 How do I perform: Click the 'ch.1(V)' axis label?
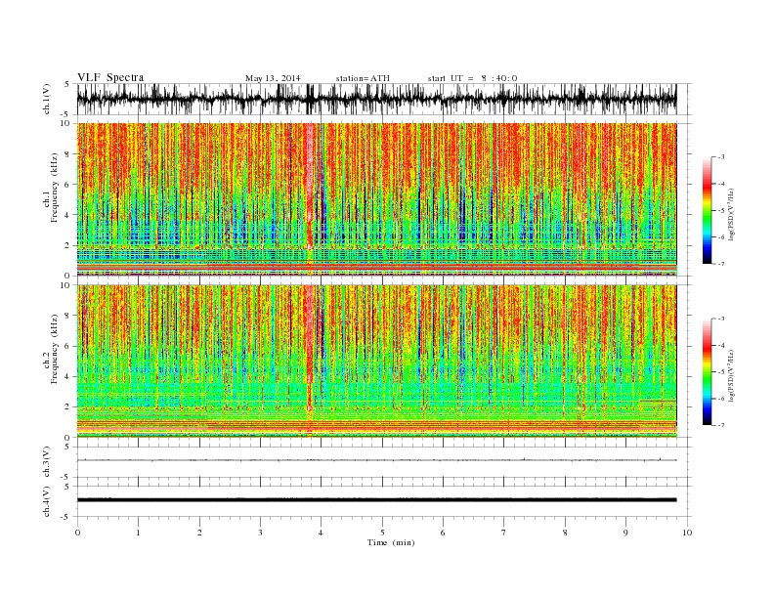(47, 99)
